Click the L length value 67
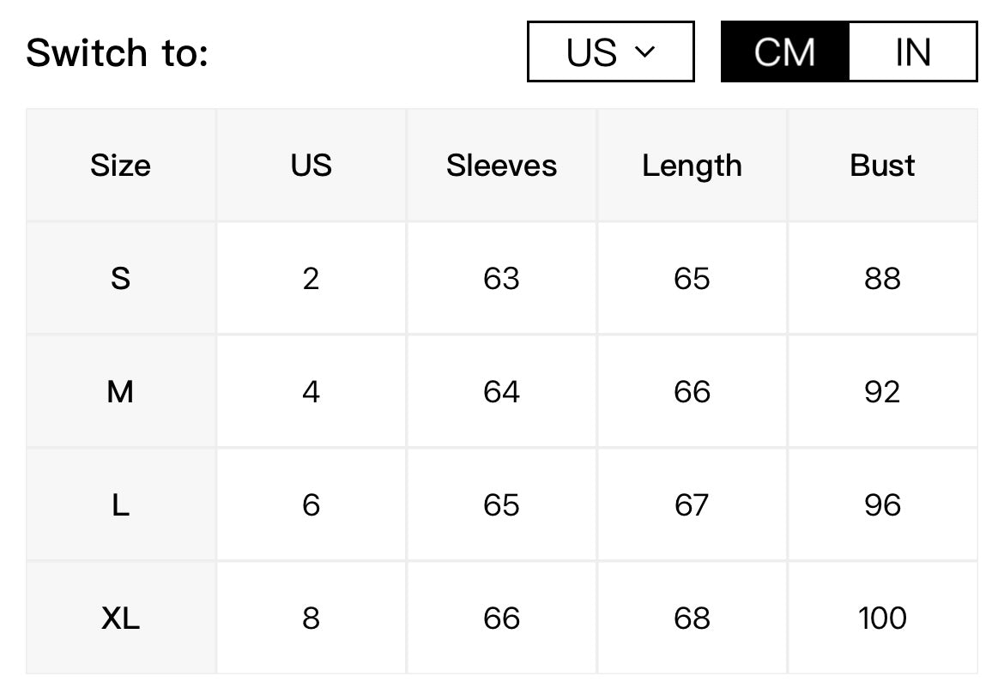This screenshot has height=682, width=1004. (693, 504)
